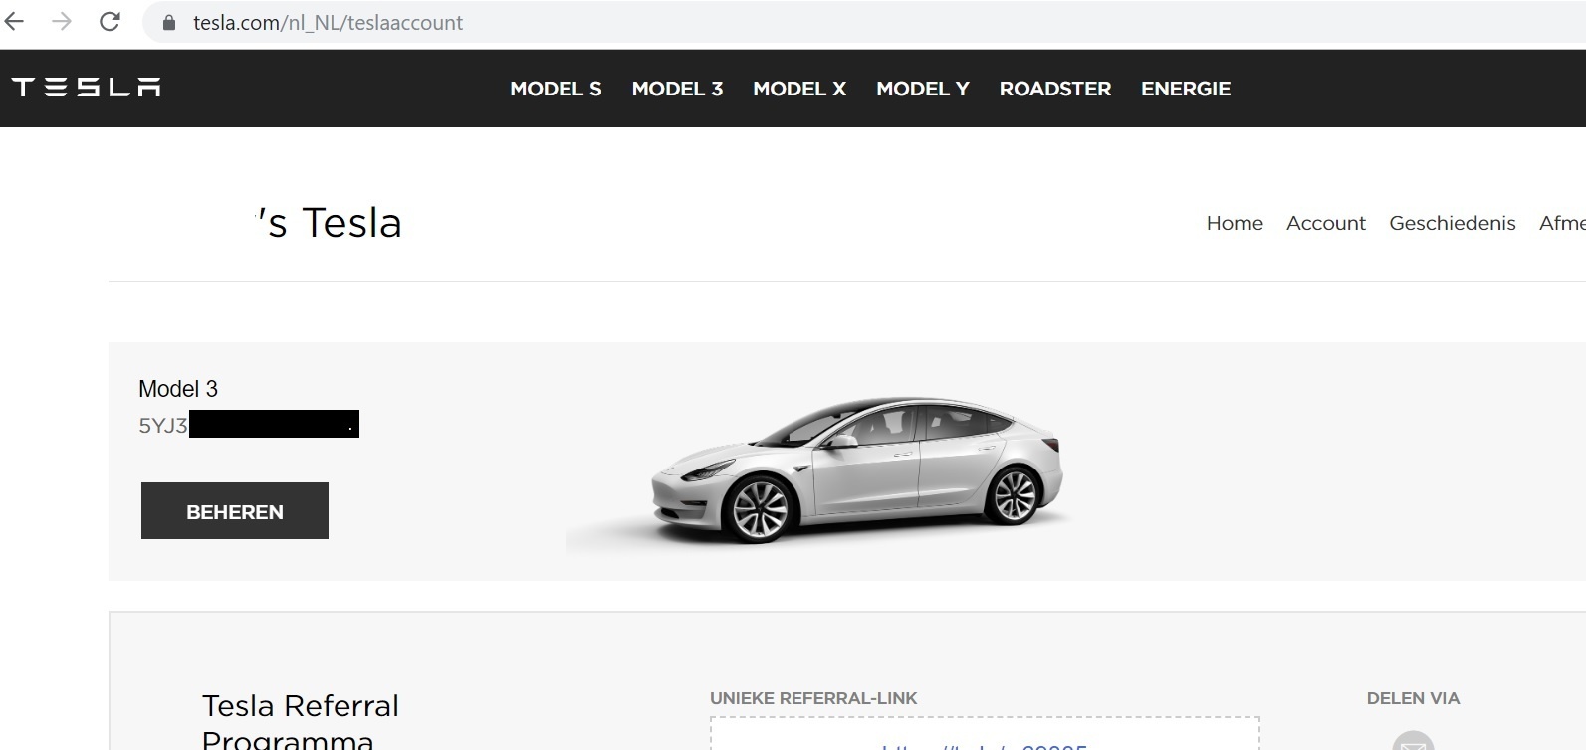Image resolution: width=1586 pixels, height=750 pixels.
Task: Click the email share icon under Delen Via
Action: coord(1413,741)
